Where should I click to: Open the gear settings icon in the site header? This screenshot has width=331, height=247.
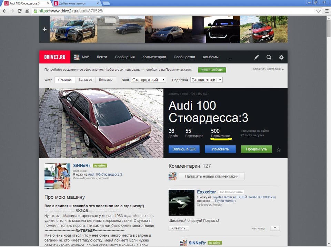281,57
